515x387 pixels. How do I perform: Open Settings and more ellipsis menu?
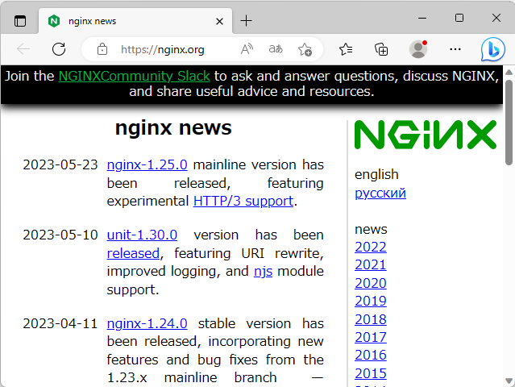[x=455, y=49]
